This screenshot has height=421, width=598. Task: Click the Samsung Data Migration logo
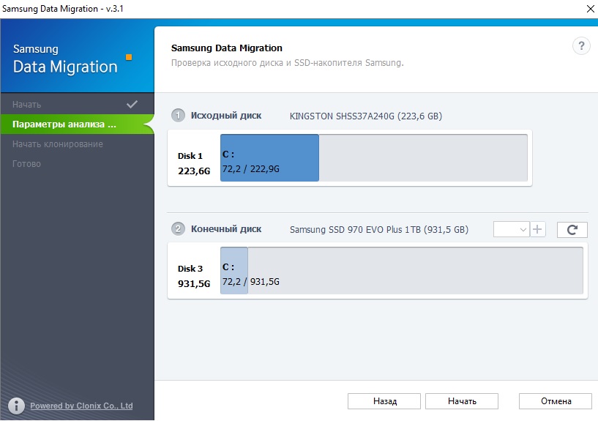click(x=72, y=59)
